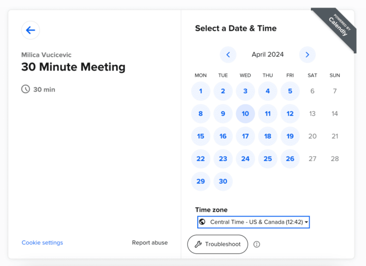The width and height of the screenshot is (366, 266).
Task: Select April 30 on the calendar
Action: click(x=223, y=182)
